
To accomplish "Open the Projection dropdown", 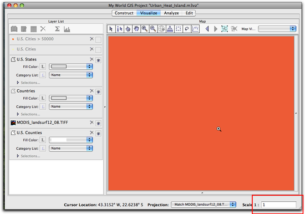I will (x=204, y=205).
